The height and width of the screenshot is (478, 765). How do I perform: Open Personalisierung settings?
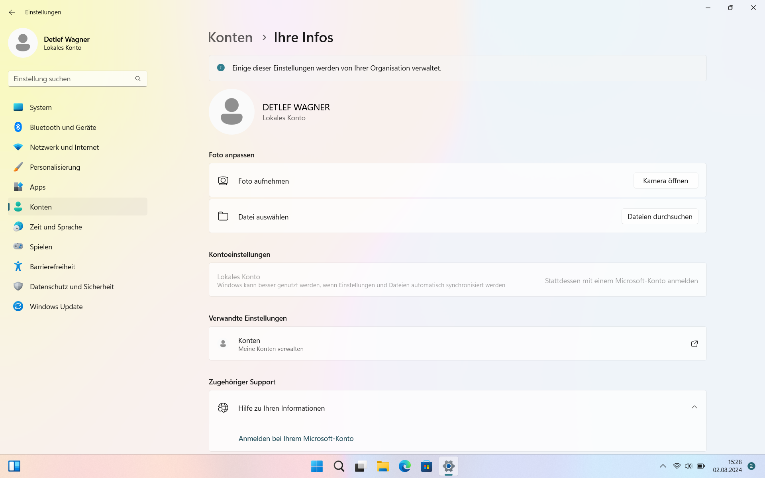pyautogui.click(x=55, y=167)
